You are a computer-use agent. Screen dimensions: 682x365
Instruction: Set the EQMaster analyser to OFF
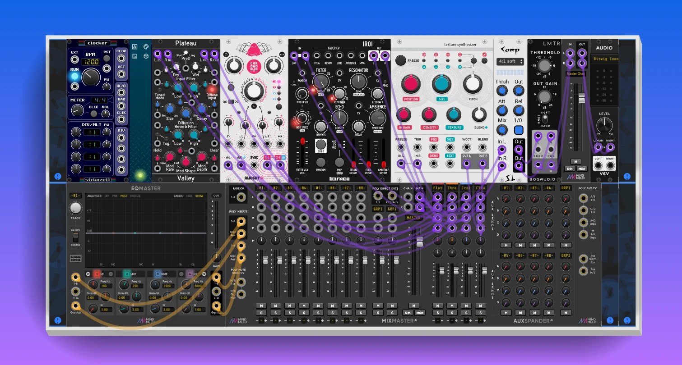coord(107,196)
